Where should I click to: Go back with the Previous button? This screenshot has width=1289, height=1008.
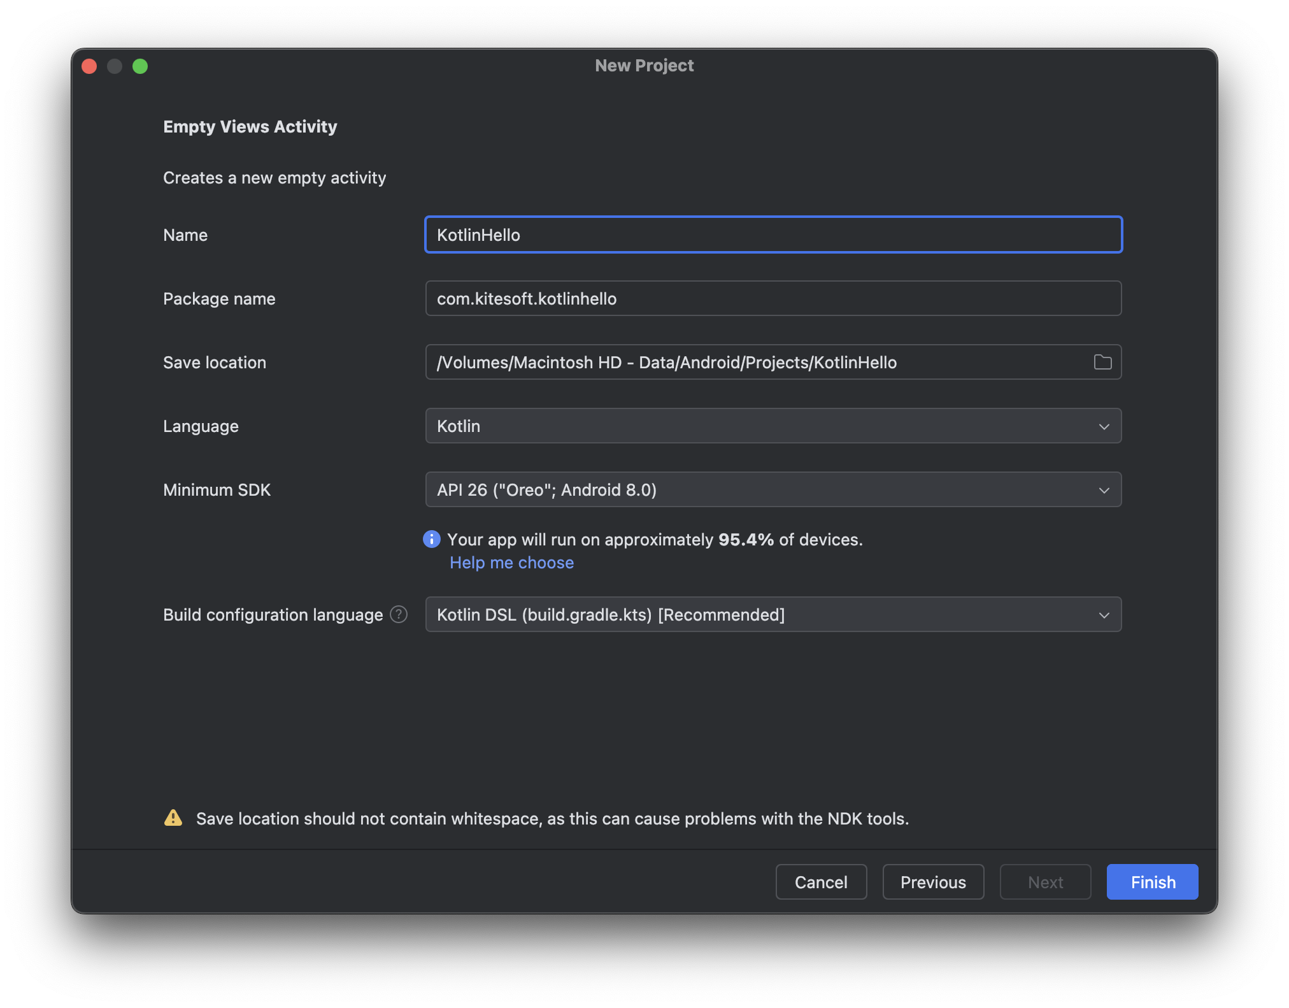tap(933, 882)
